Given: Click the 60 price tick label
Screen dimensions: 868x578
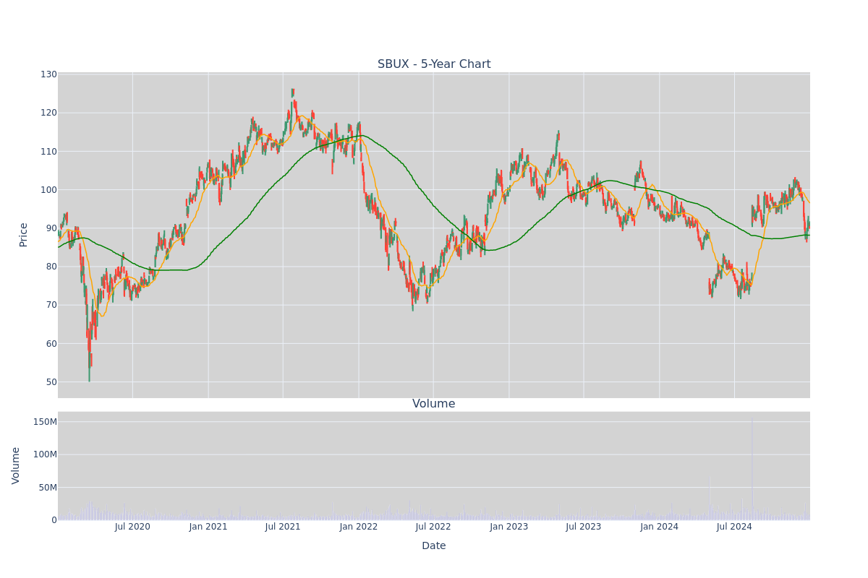Looking at the screenshot, I should [x=51, y=344].
